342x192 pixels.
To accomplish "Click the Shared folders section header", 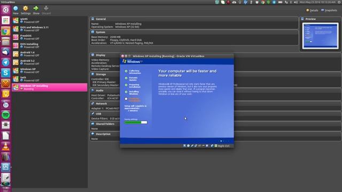I will [105, 124].
